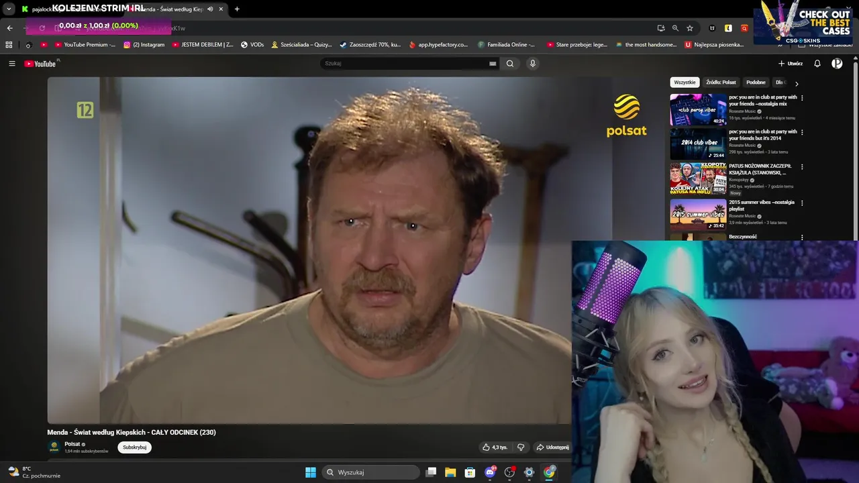
Task: Open the yellow extension icon
Action: coord(728,28)
